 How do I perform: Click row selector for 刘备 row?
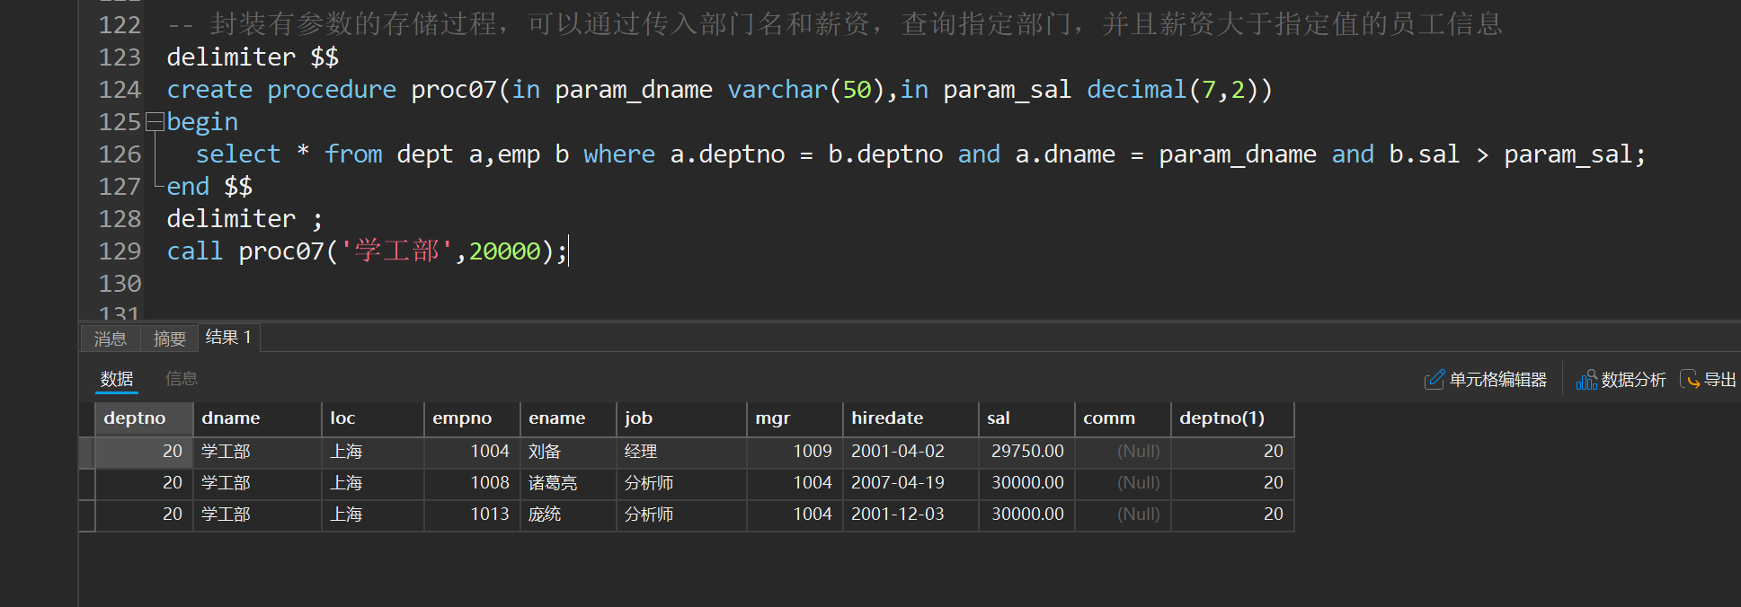coord(87,453)
